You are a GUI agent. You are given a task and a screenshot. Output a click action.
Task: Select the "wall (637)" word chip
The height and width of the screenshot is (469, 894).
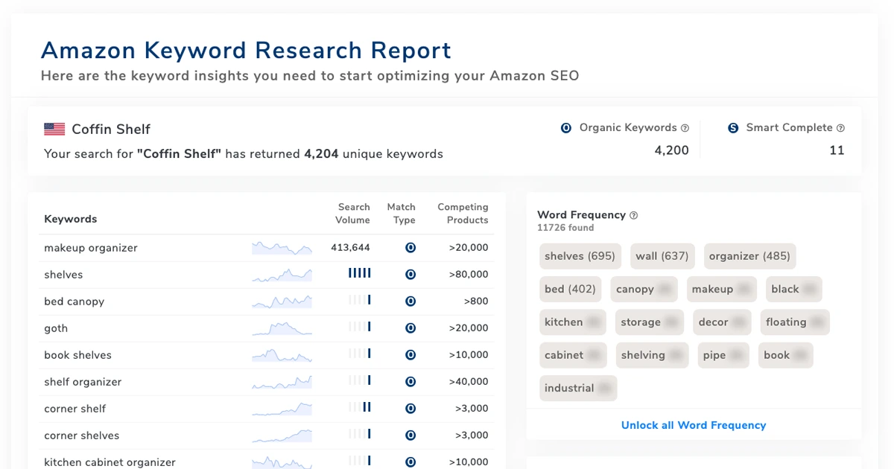pos(662,256)
